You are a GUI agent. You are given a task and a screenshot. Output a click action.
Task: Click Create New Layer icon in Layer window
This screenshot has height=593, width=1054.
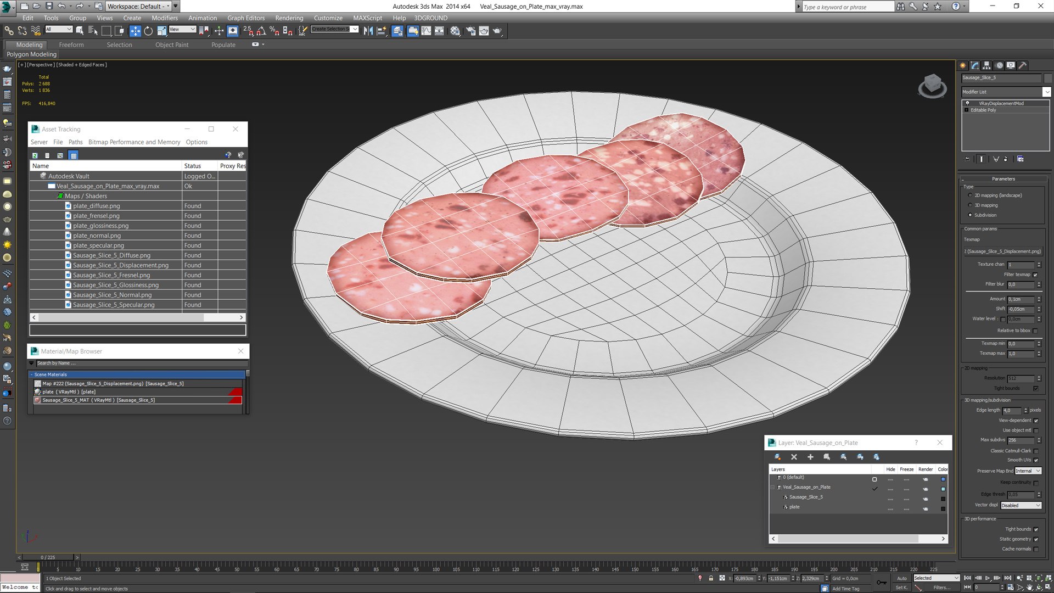click(777, 457)
